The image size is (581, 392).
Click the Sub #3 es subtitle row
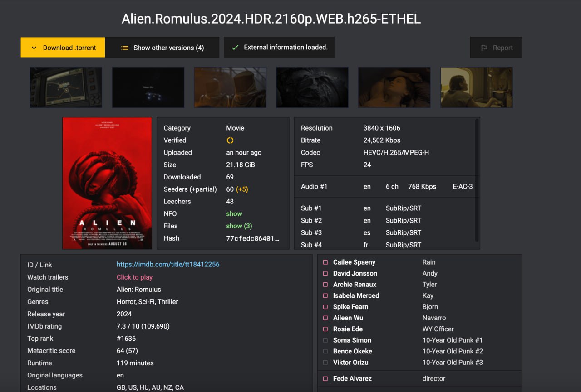(x=387, y=233)
